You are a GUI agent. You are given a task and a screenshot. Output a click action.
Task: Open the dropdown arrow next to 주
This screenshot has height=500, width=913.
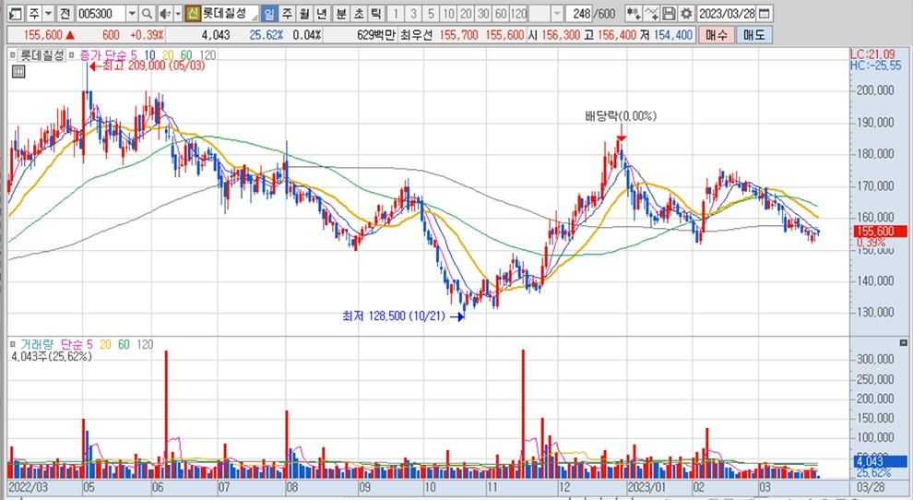coord(47,14)
